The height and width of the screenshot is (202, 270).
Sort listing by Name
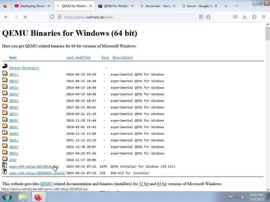(13, 57)
